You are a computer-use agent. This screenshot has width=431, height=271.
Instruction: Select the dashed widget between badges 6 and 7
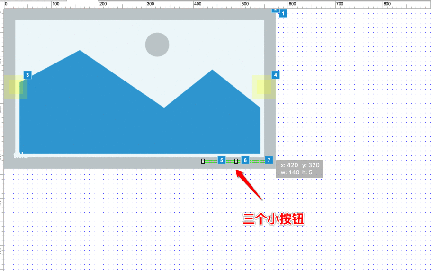(x=257, y=162)
